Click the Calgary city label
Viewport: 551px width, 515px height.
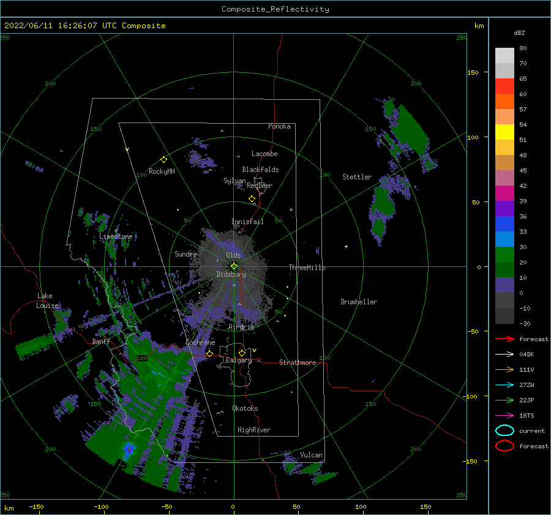[x=239, y=360]
